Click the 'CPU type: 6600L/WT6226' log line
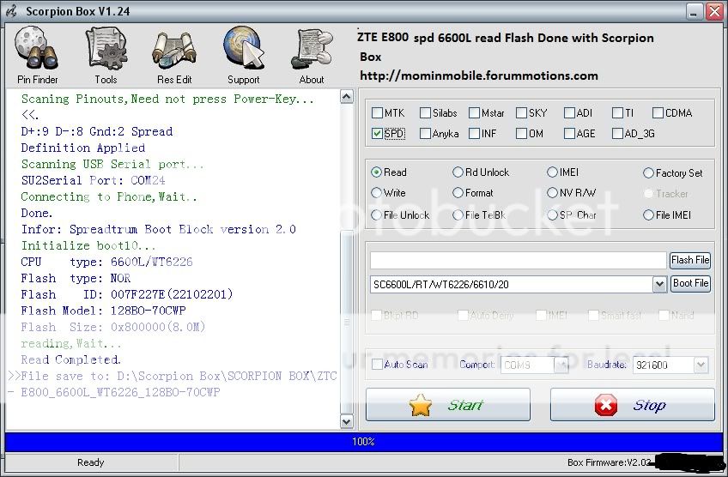 (x=106, y=262)
